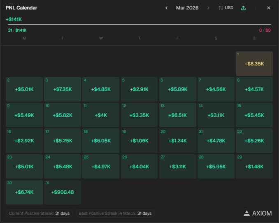The image size is (279, 223).
Task: Click the green profit progress bar
Action: 139,24
